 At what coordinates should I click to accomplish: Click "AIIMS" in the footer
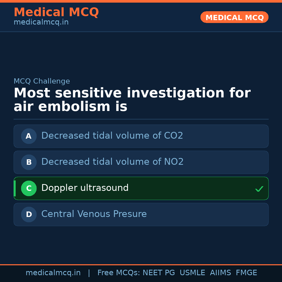click(x=220, y=273)
